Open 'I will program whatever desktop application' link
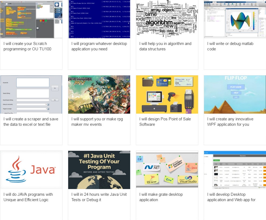The width and height of the screenshot is (266, 220). point(99,46)
